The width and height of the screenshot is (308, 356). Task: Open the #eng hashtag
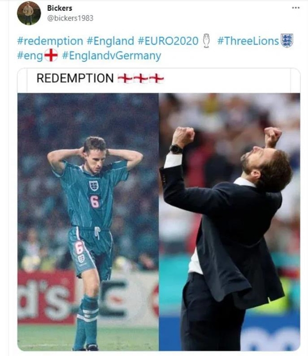click(30, 56)
